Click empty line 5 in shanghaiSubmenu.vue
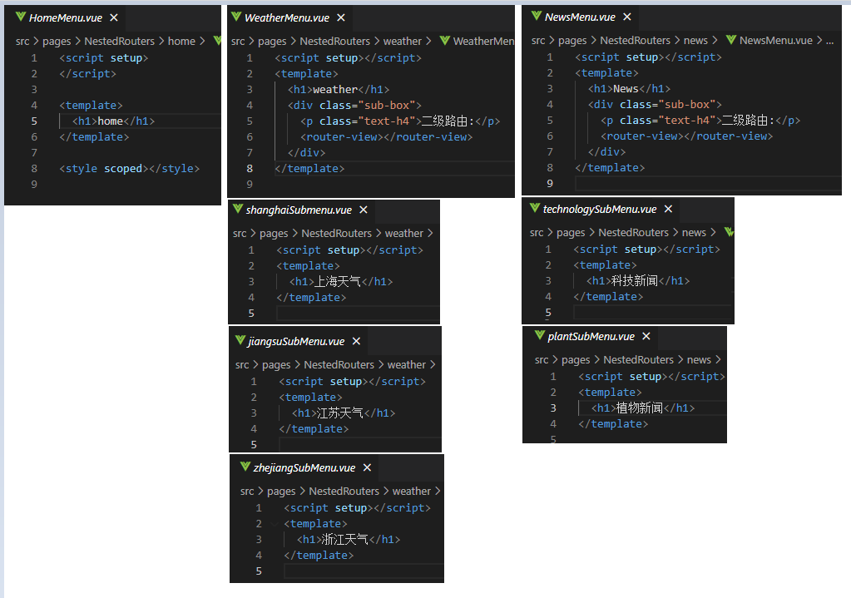The height and width of the screenshot is (598, 851). point(358,313)
